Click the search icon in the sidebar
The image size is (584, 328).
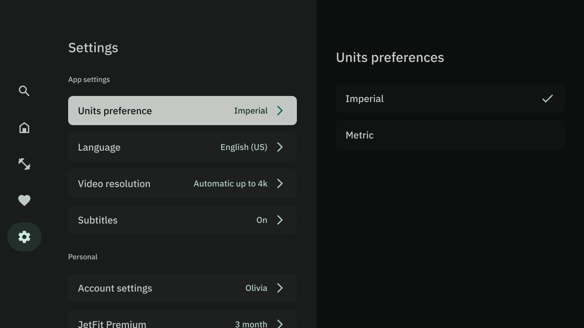pos(24,91)
